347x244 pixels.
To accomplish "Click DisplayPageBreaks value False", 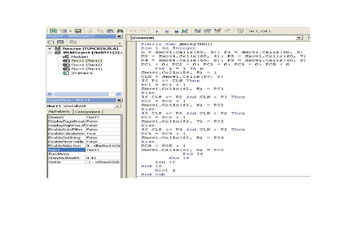I will 103,121.
